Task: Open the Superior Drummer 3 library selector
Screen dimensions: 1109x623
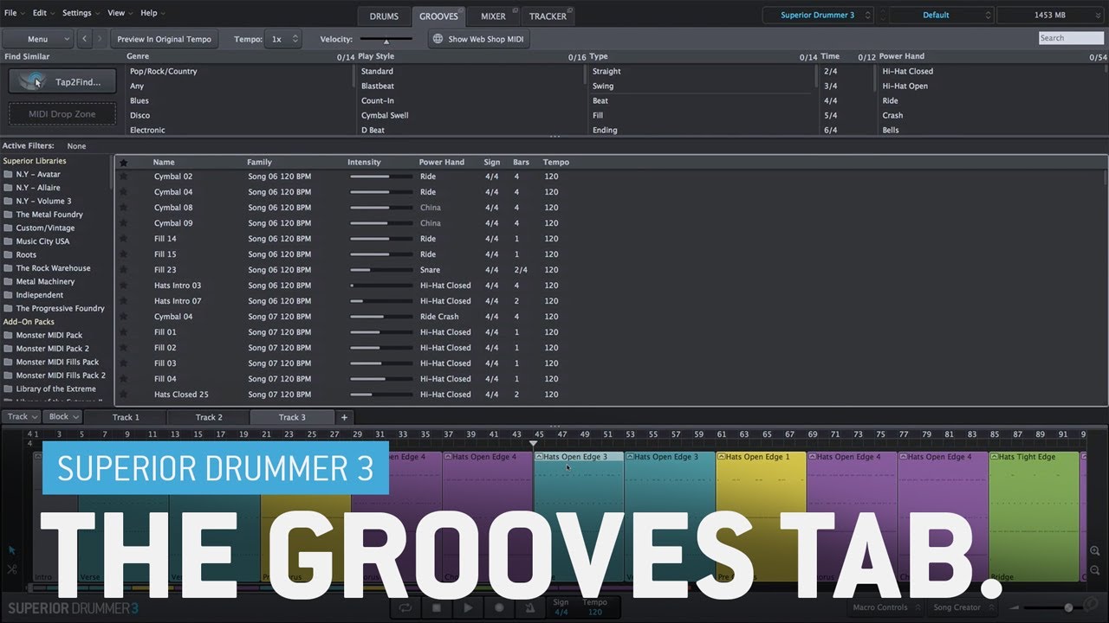Action: coord(818,15)
